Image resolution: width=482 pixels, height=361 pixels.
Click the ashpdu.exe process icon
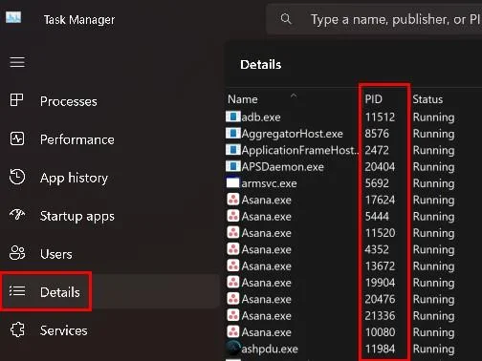click(x=233, y=349)
